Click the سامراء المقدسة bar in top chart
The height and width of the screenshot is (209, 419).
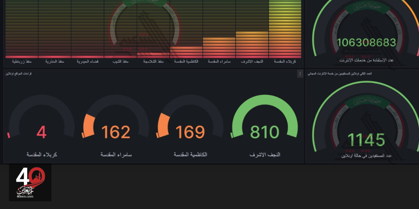click(x=219, y=48)
